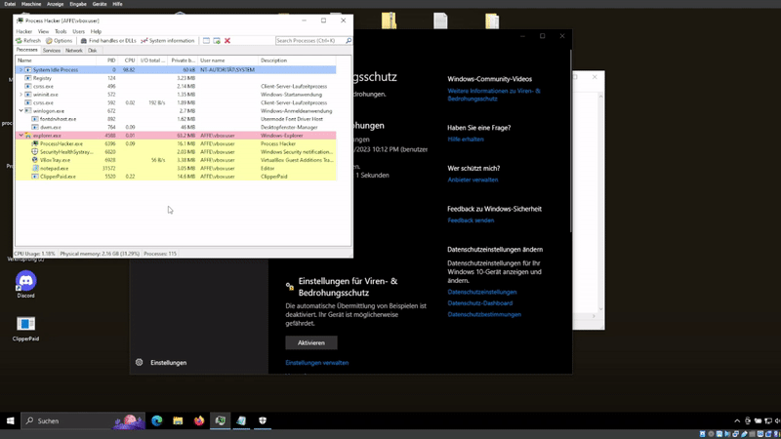Expand the wininit.exe tree node
The image size is (781, 439).
(x=21, y=95)
